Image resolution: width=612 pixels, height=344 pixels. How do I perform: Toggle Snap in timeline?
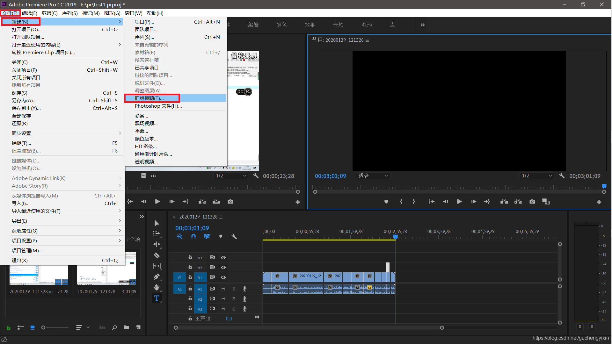click(x=193, y=236)
